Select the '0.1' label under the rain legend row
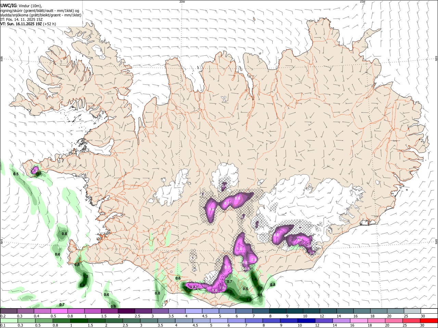This screenshot has height=328, width=438. coord(3,325)
